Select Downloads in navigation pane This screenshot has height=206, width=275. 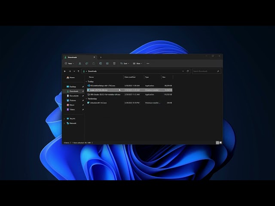(x=73, y=91)
